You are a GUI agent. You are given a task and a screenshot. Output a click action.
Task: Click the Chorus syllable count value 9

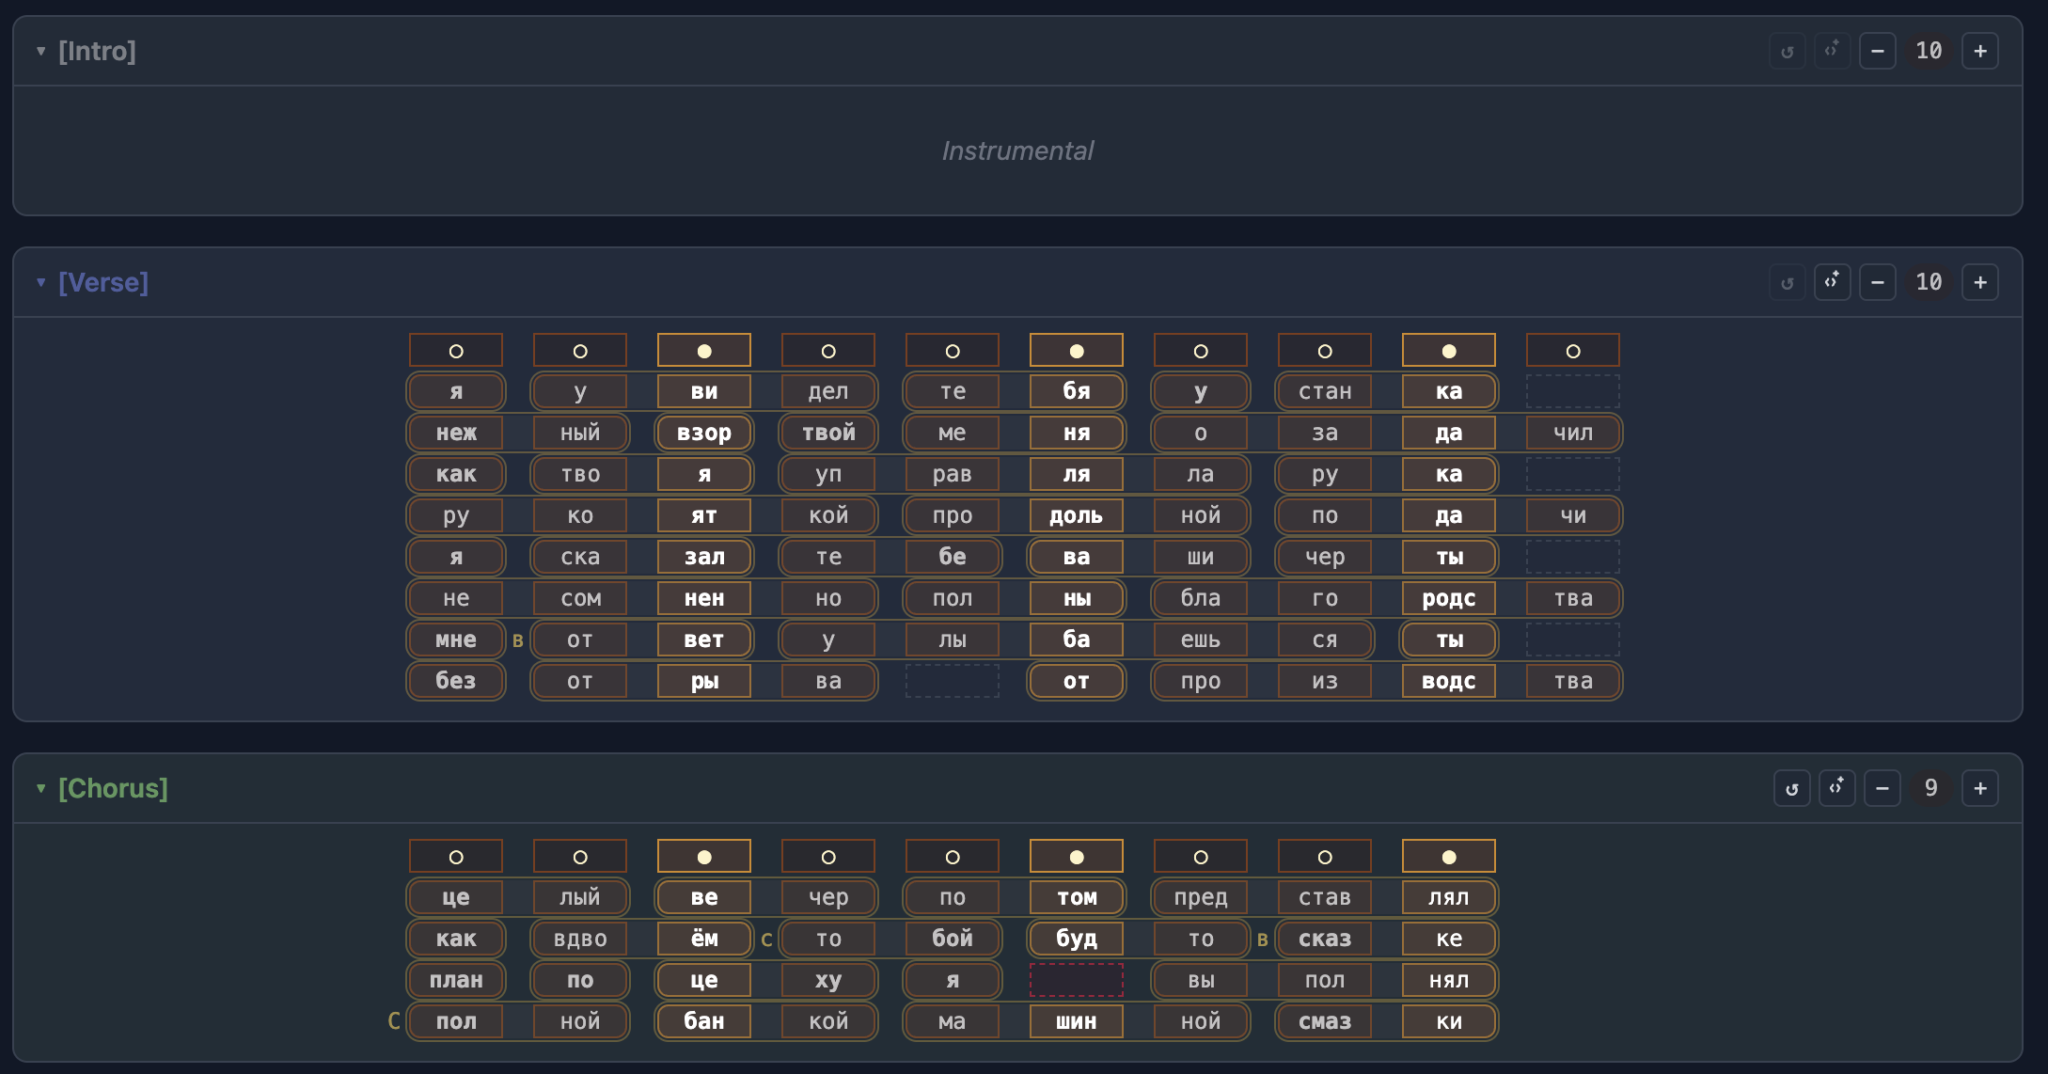pyautogui.click(x=1931, y=788)
